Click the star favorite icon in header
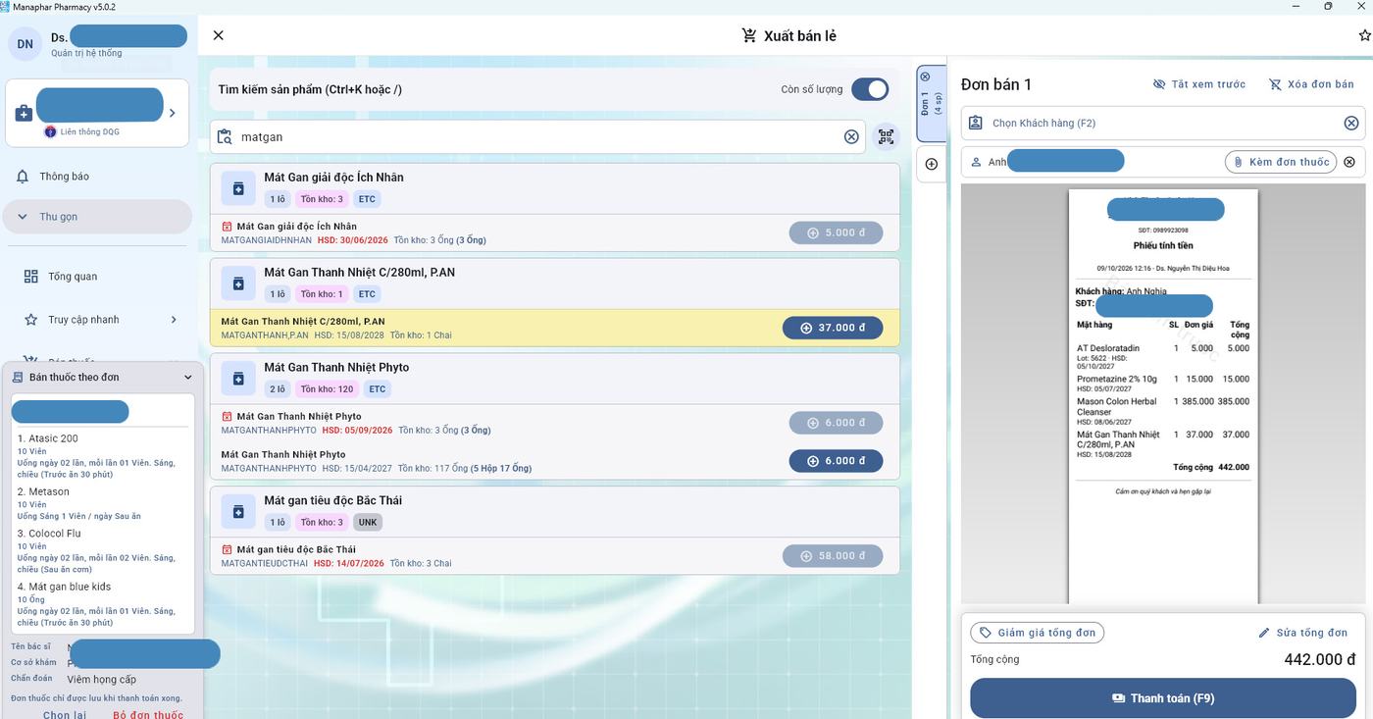 (x=1365, y=35)
